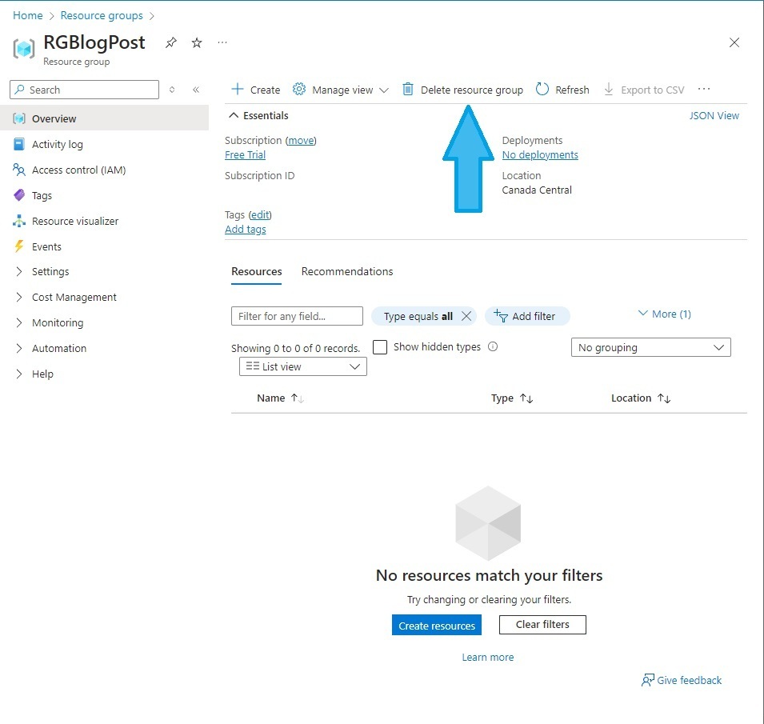Viewport: 764px width, 724px height.
Task: Open the Free Trial subscription link
Action: (245, 155)
